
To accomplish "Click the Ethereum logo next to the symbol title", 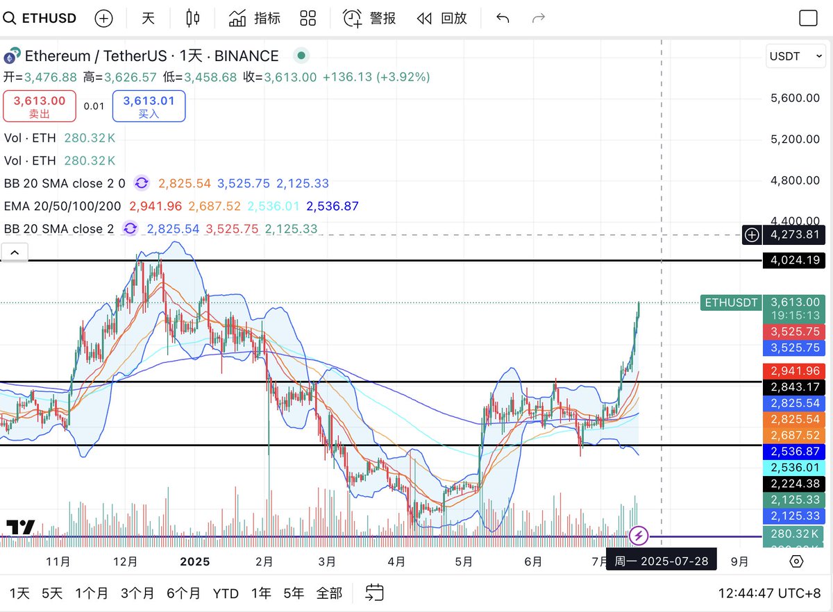I will click(x=12, y=56).
